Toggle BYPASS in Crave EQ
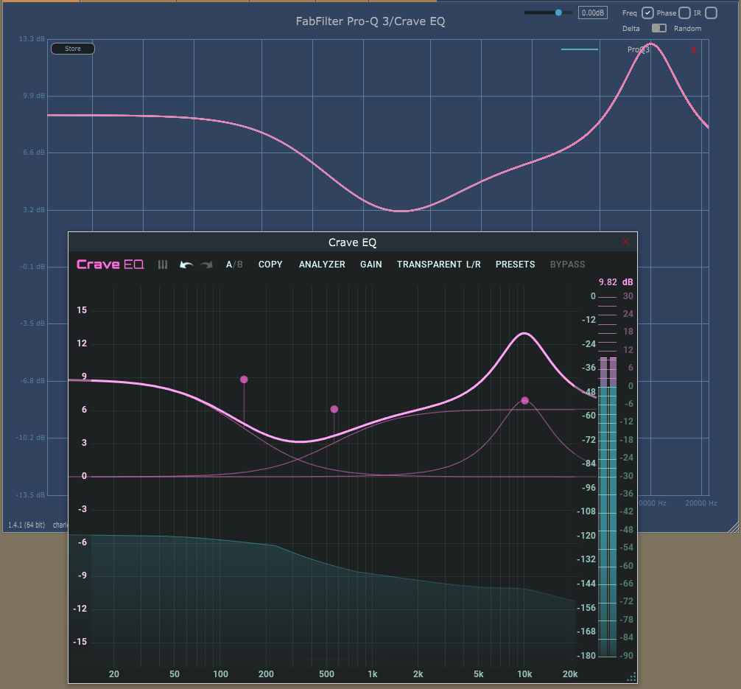 click(567, 265)
